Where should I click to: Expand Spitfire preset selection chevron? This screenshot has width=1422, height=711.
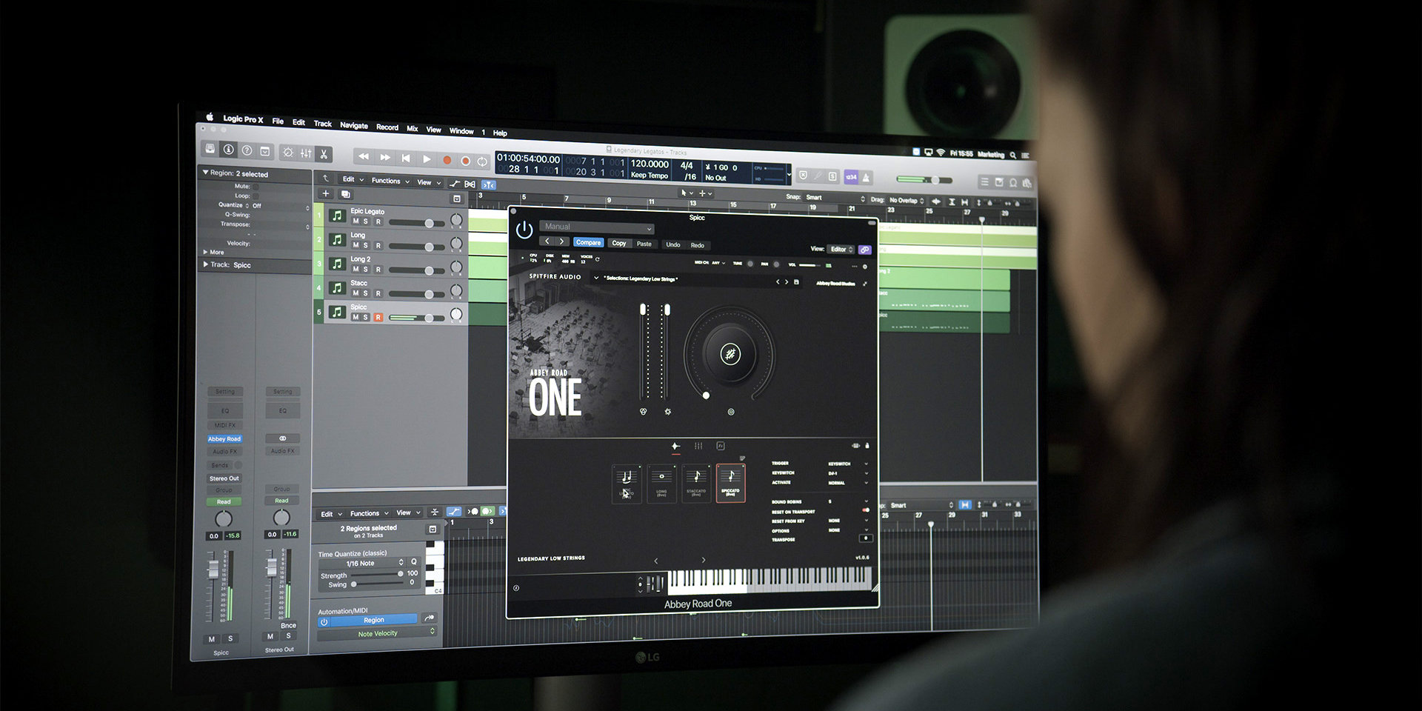coord(596,278)
